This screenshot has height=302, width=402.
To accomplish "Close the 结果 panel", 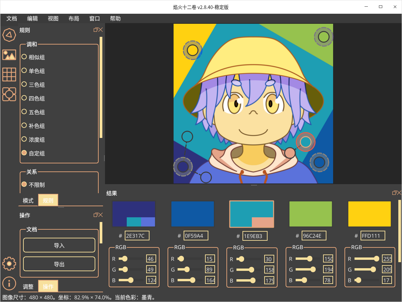I will [399, 193].
